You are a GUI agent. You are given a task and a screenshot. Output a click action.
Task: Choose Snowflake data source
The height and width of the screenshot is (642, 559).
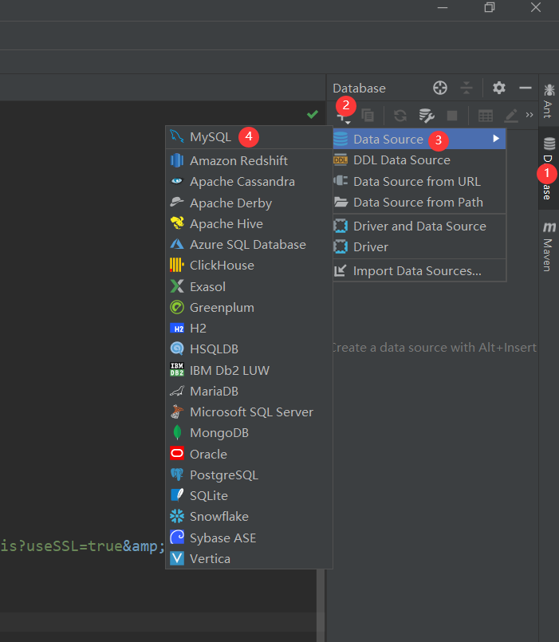(249, 517)
